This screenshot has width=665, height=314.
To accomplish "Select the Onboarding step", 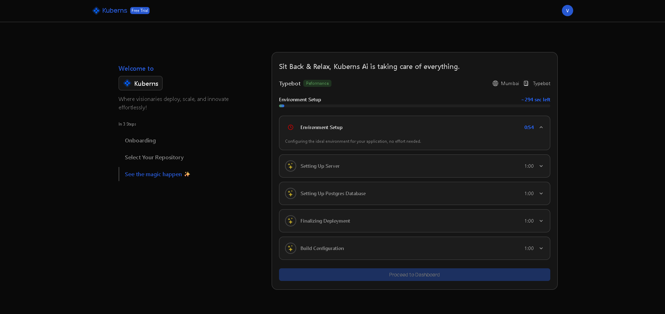I will click(140, 140).
